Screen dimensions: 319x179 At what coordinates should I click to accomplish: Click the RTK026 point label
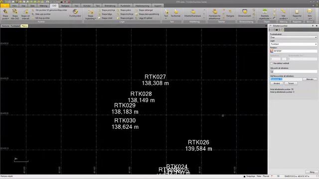coord(198,142)
